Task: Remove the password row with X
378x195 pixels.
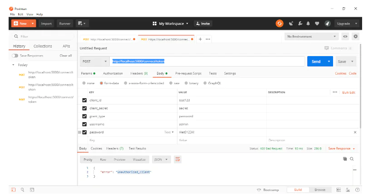Action: pos(355,132)
